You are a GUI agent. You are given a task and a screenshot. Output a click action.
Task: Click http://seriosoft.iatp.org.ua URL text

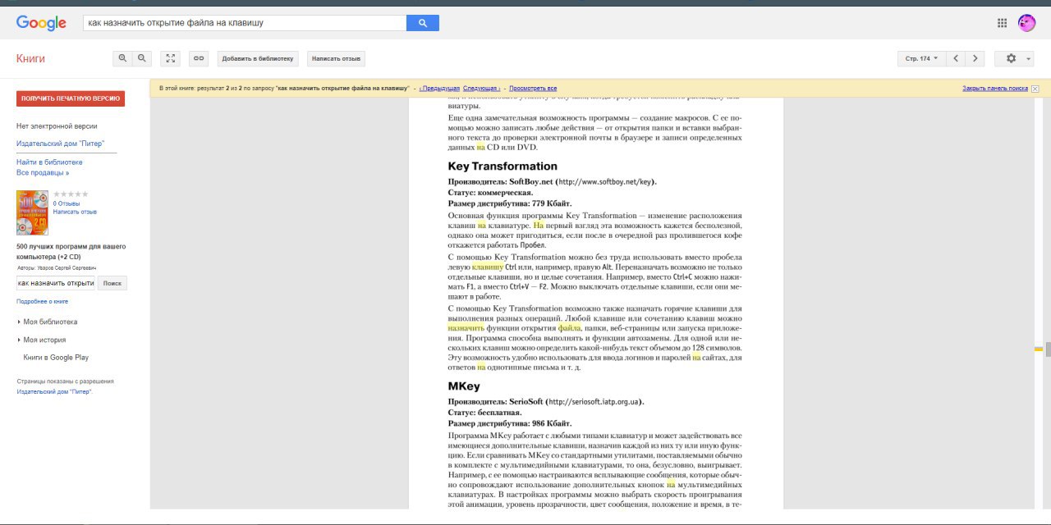pyautogui.click(x=593, y=402)
